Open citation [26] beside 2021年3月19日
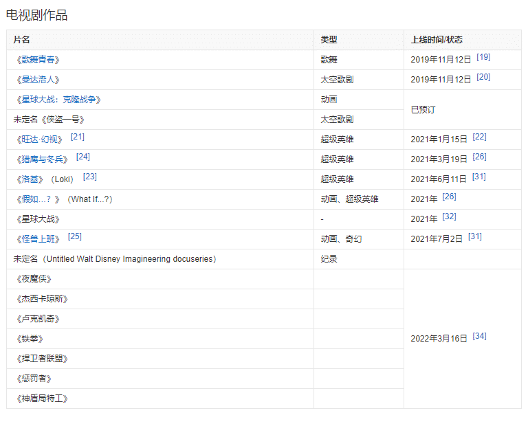Image resolution: width=528 pixels, height=424 pixels. coord(479,157)
